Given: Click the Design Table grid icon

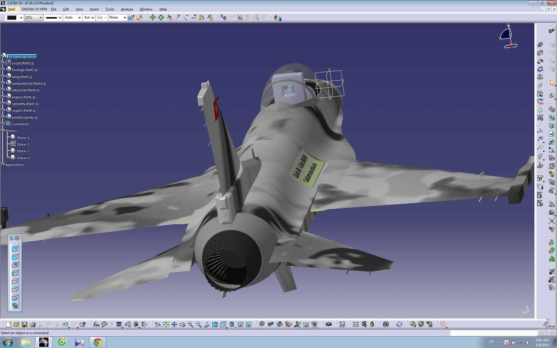Looking at the screenshot, I should coord(119,325).
